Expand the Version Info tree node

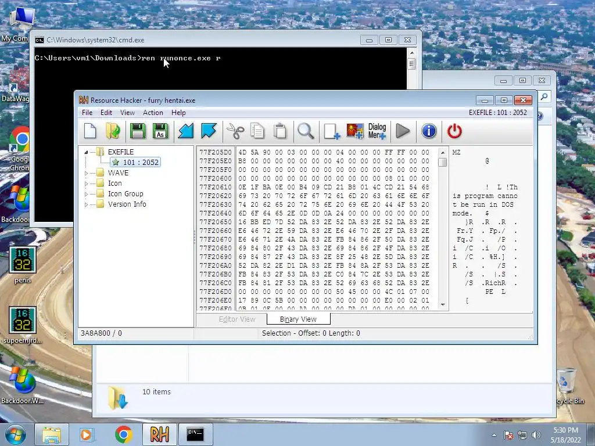[86, 204]
